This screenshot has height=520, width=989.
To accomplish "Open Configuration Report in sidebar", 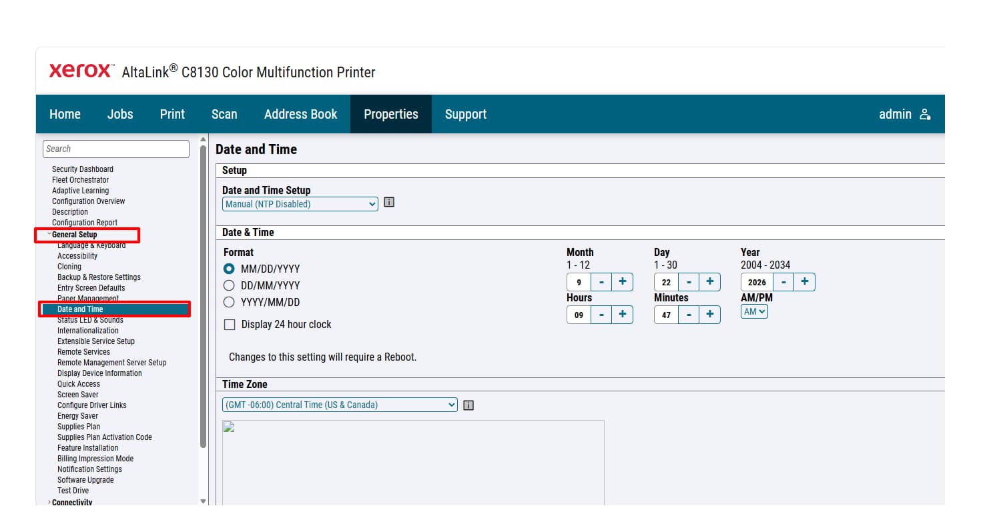I will tap(85, 223).
